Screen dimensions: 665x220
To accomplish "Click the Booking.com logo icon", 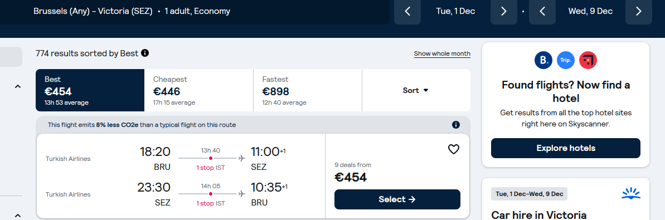I will 543,60.
